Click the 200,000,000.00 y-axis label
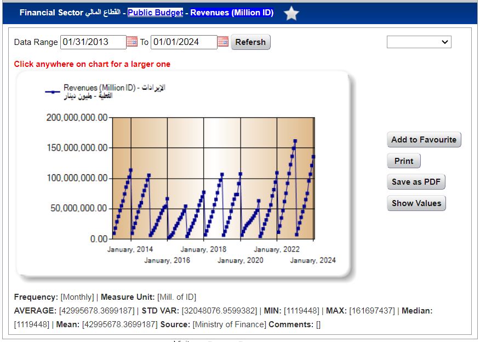Viewport: 480px width, 342px height. [76, 118]
